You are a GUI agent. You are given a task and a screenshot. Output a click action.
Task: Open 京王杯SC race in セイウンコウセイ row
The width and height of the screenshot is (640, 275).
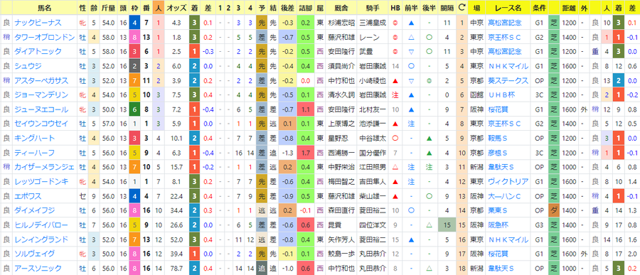504,124
